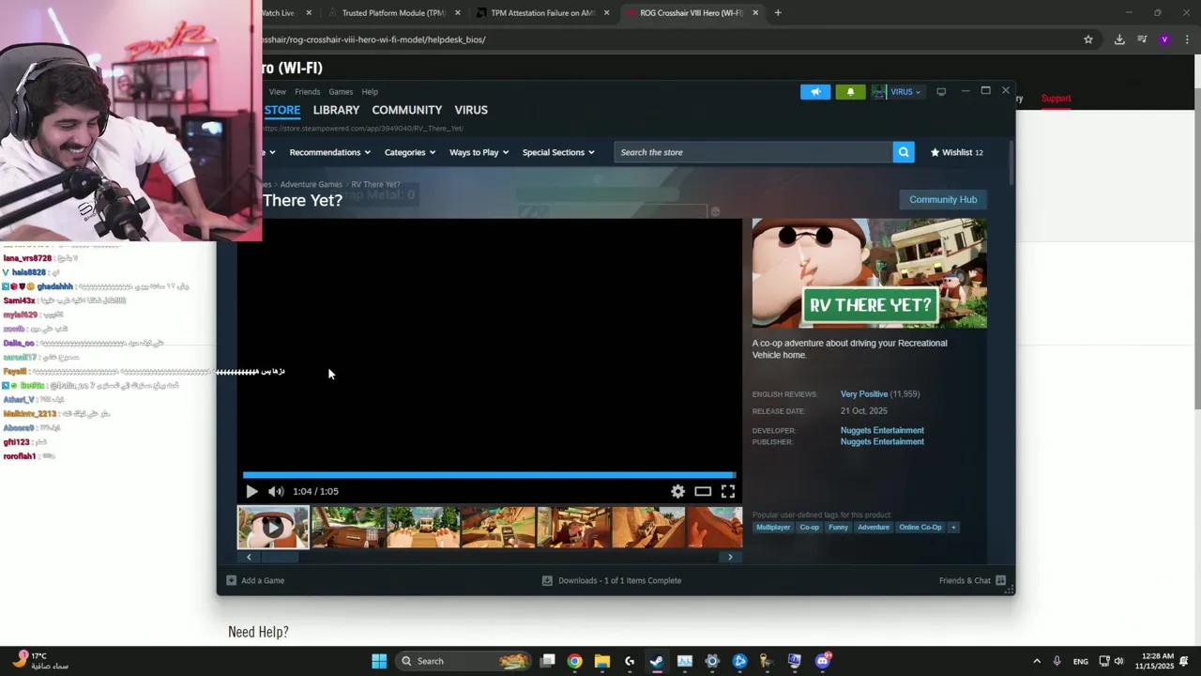Expand more tags with plus button

[953, 528]
